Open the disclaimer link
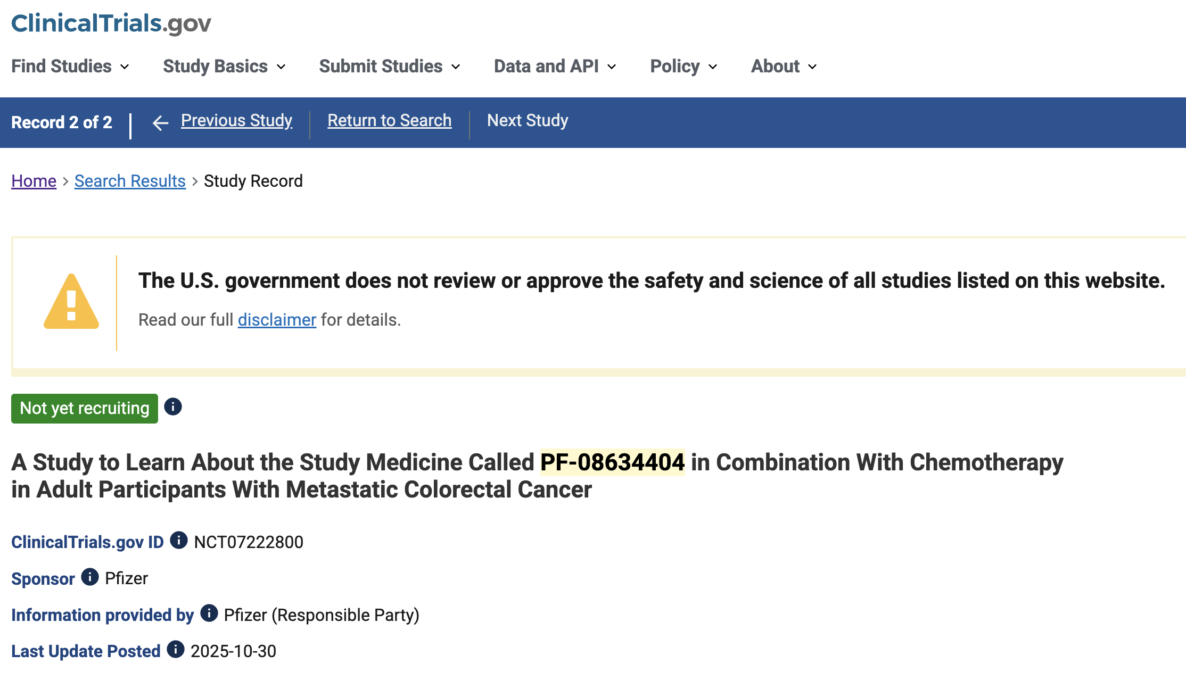 tap(277, 320)
